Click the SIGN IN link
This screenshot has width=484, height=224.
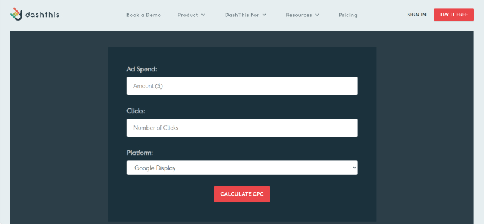point(417,15)
